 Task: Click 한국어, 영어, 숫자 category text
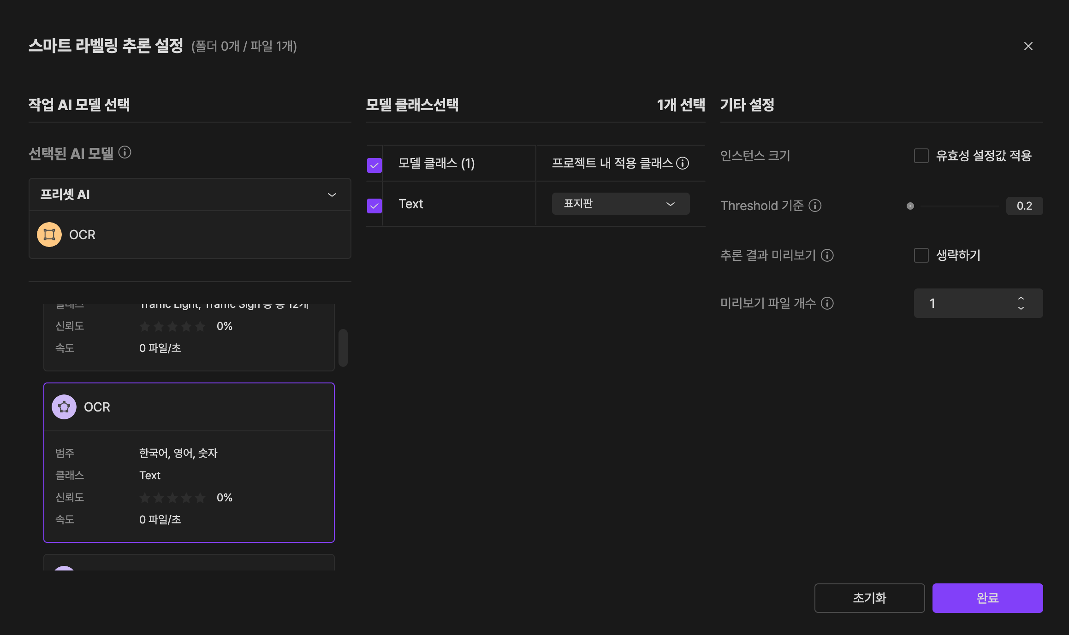tap(178, 453)
